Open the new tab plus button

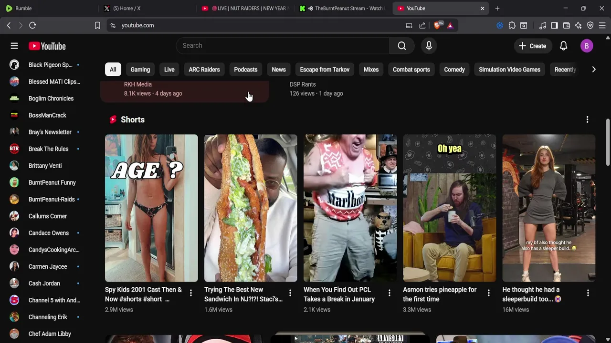coord(497,8)
